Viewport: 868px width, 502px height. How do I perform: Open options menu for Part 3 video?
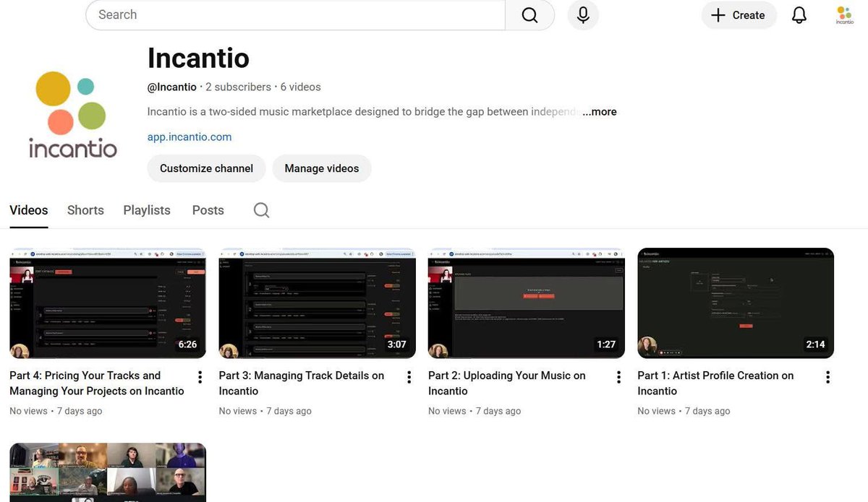pyautogui.click(x=409, y=377)
